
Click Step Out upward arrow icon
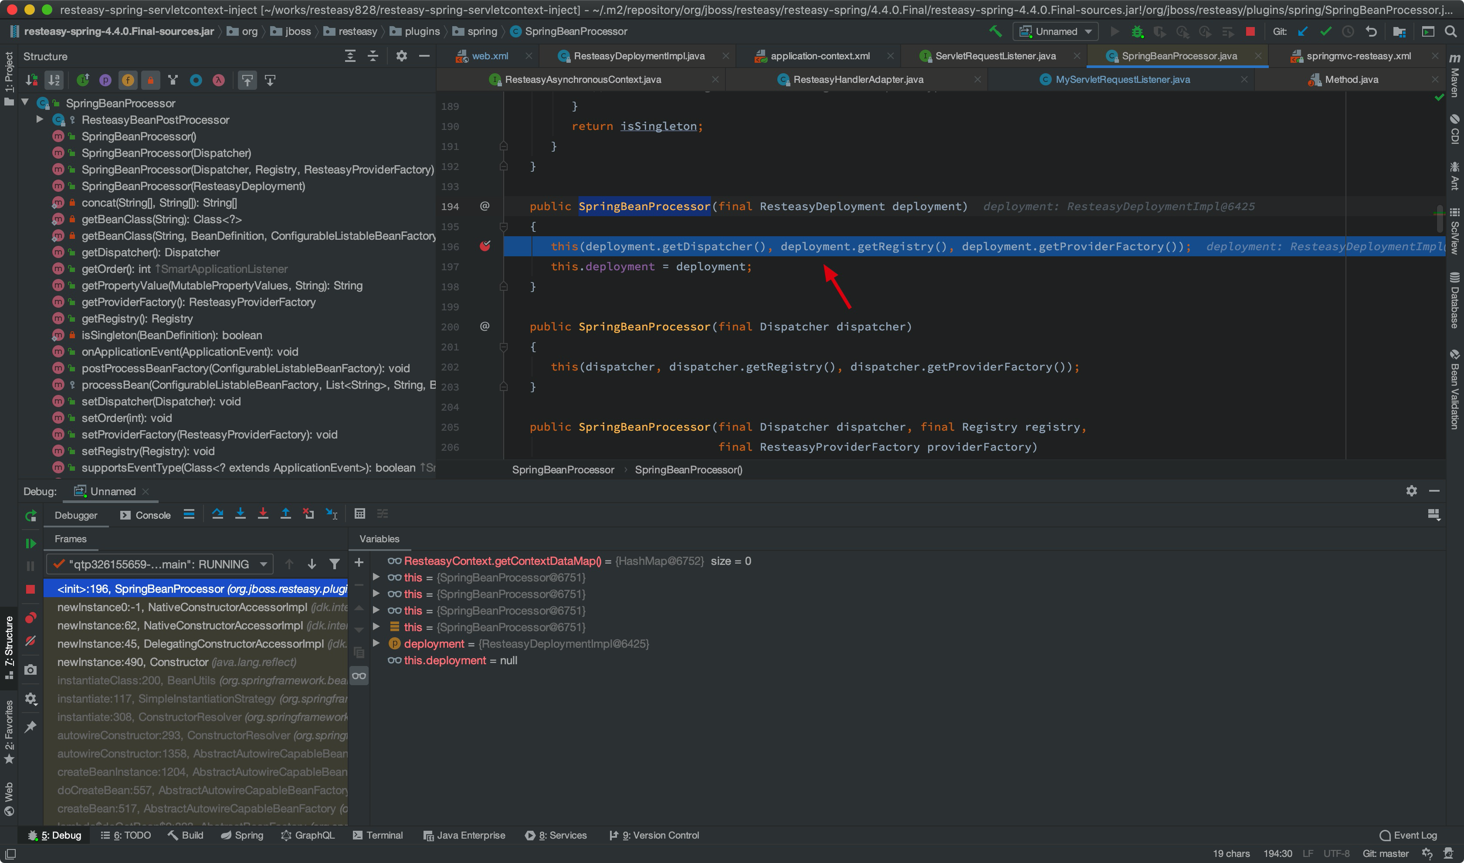(x=285, y=514)
